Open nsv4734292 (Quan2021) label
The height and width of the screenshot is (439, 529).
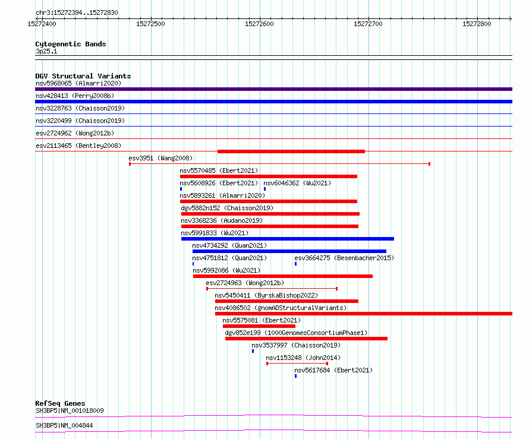click(229, 245)
